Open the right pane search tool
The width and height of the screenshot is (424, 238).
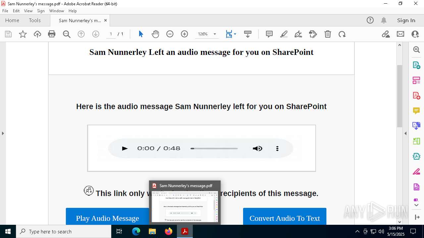point(416,50)
